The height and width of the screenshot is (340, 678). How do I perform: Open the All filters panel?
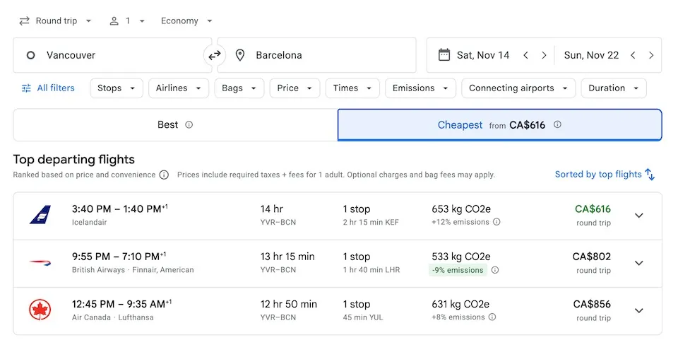(48, 88)
